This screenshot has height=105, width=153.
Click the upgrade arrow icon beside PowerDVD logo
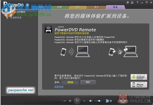[x=27, y=5]
